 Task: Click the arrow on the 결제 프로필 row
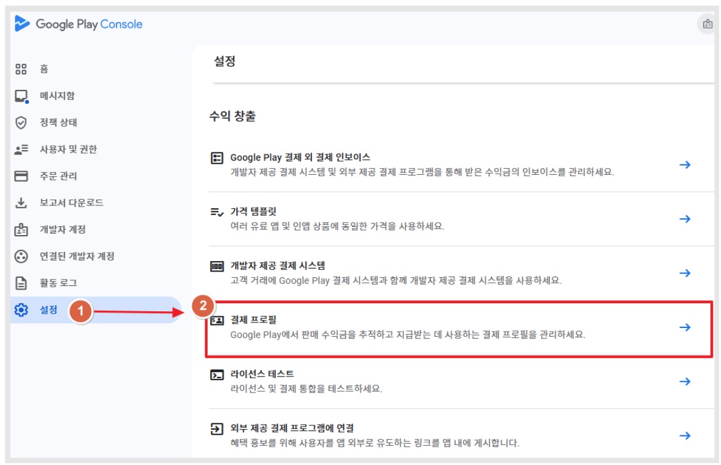pos(684,327)
